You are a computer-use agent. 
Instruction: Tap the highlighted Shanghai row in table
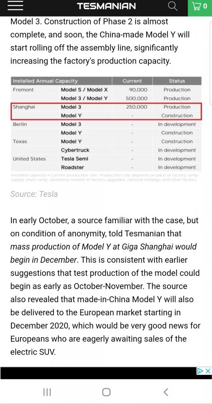pos(106,111)
